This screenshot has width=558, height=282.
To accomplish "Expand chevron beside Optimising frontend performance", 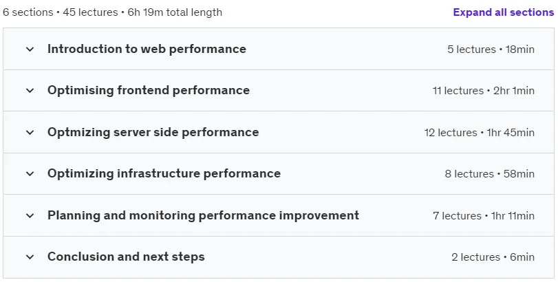I will coord(30,90).
